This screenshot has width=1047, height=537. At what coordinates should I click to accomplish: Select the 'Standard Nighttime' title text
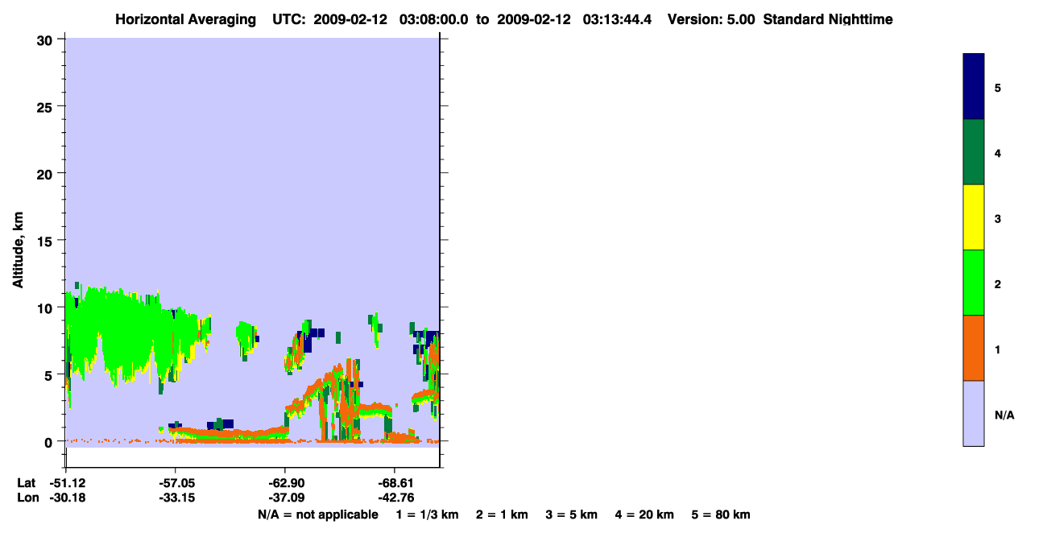coord(828,19)
